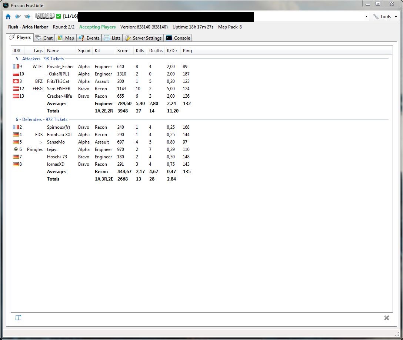Open the Events tab

coord(89,38)
